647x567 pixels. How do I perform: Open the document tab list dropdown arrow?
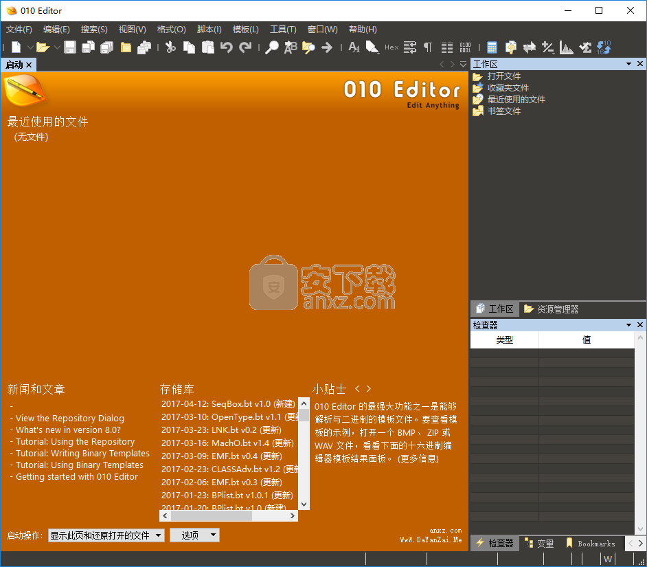(463, 65)
